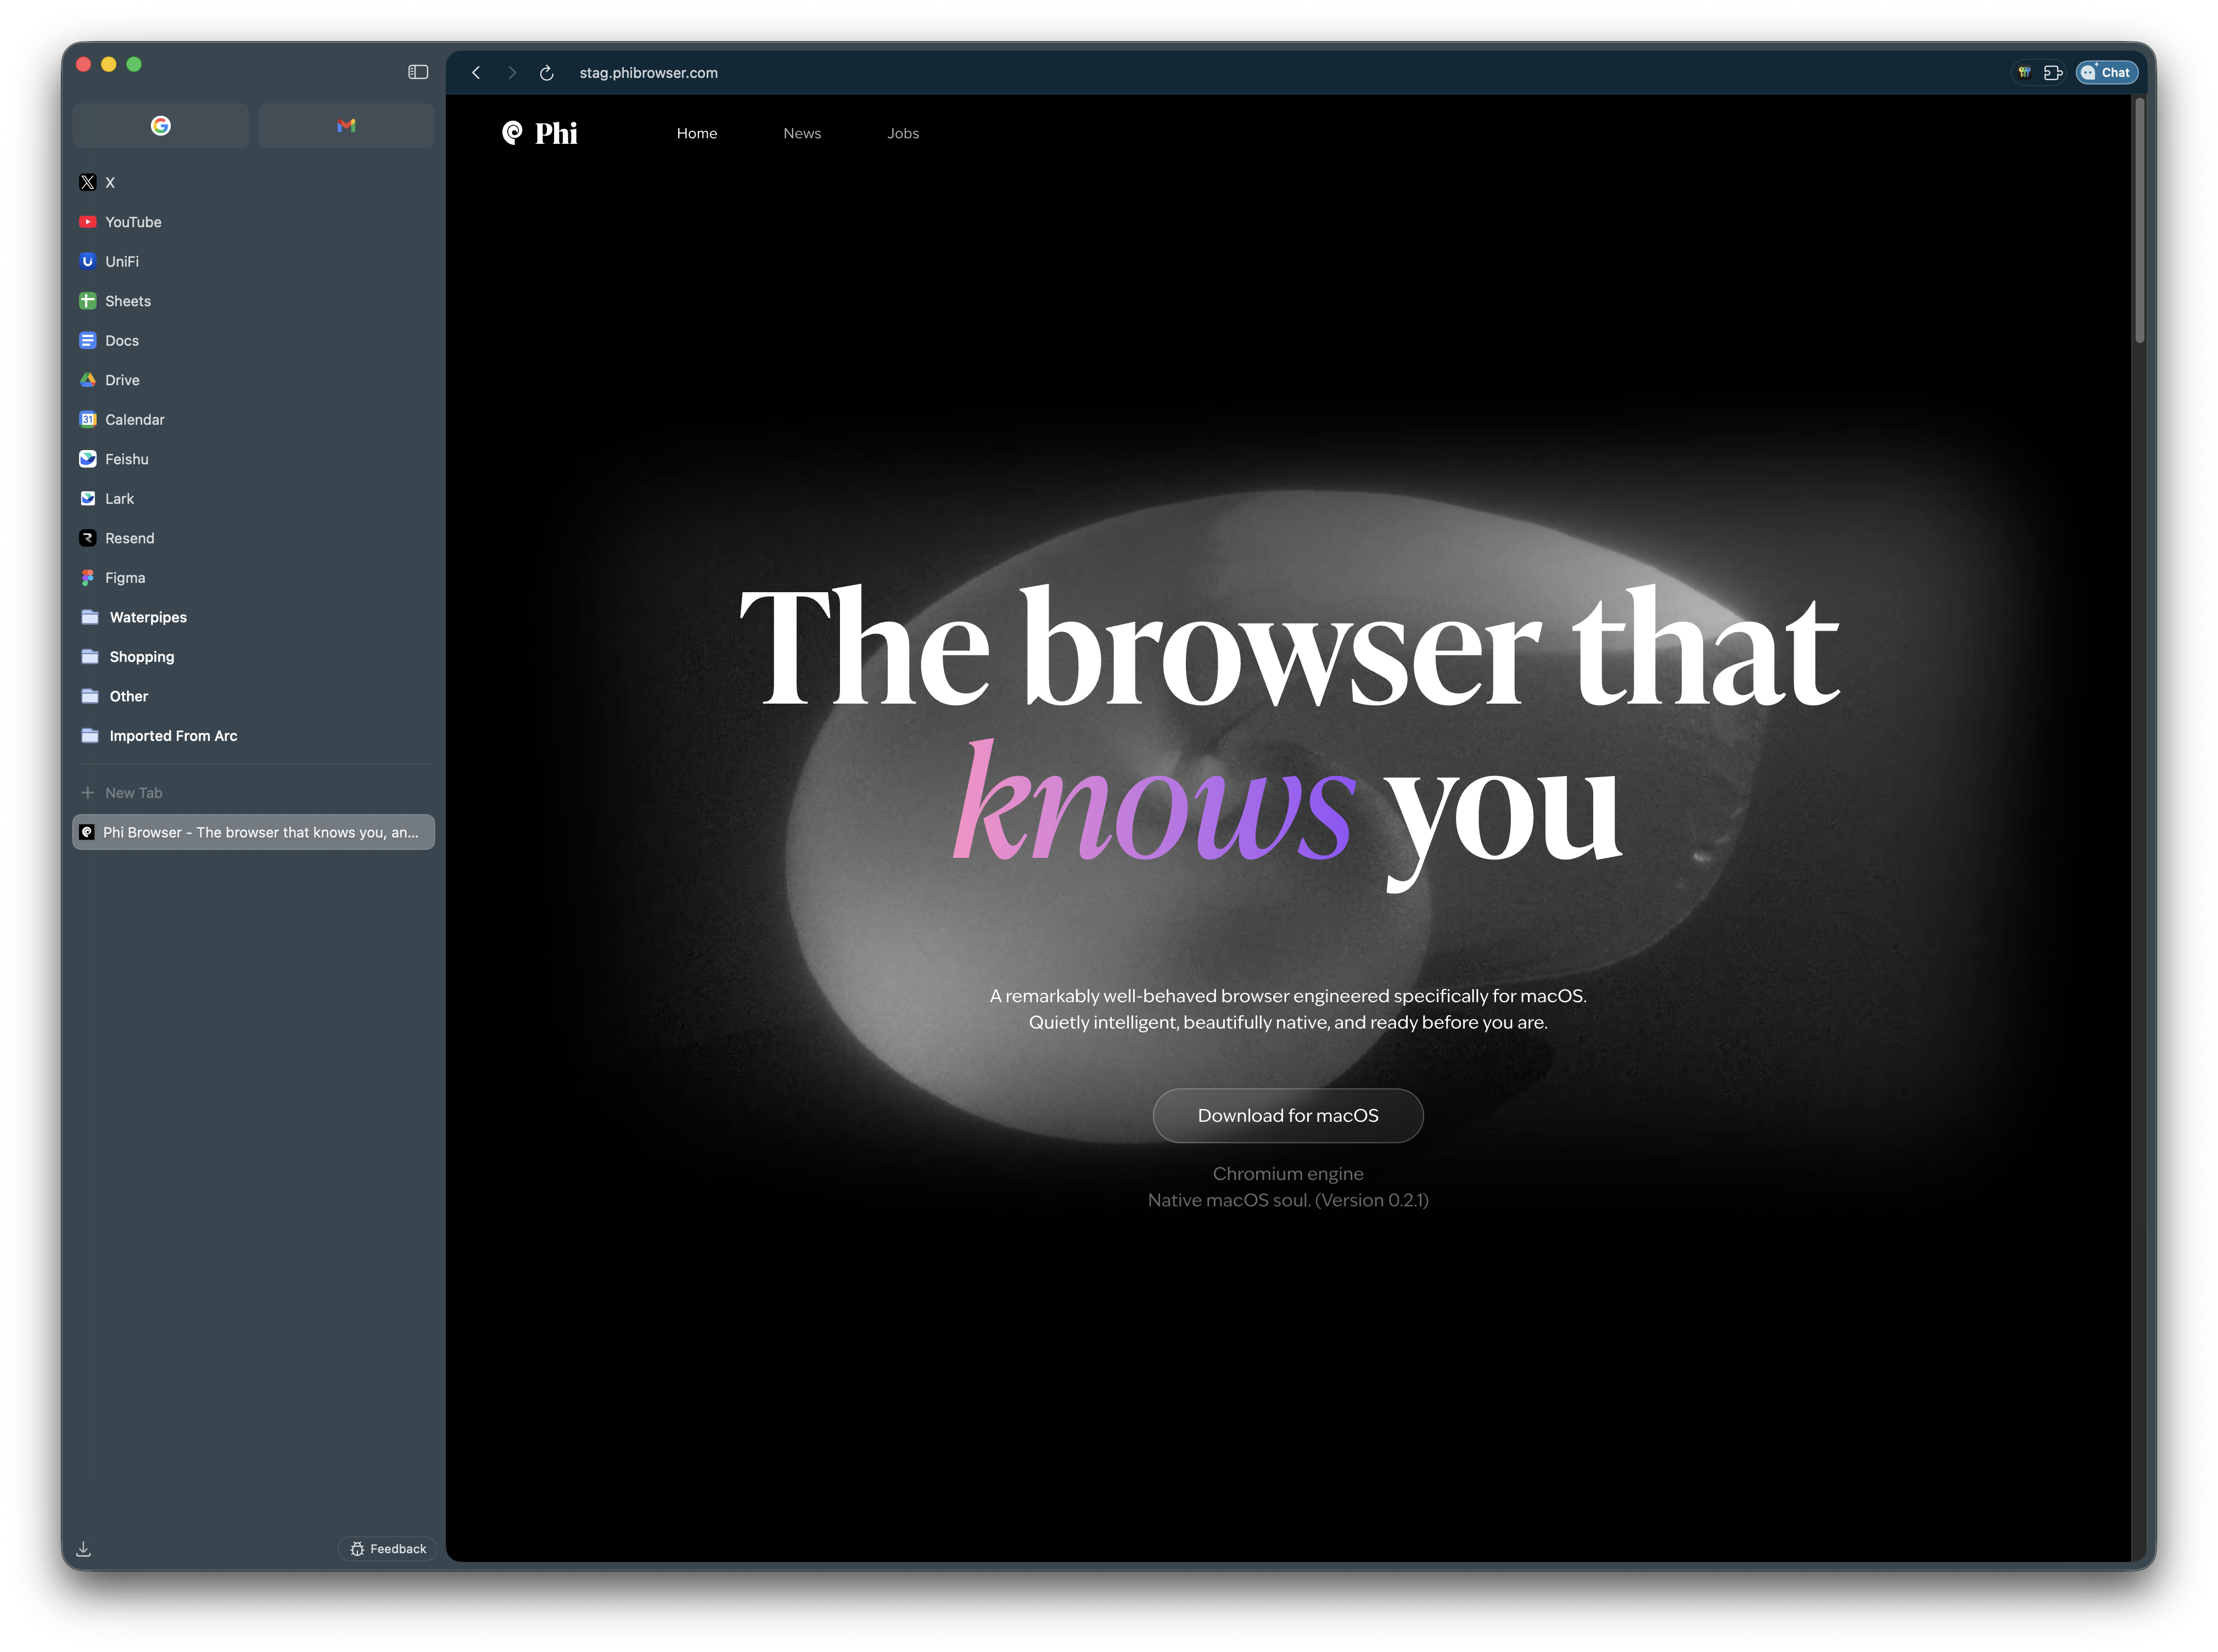Open the Feedback dialog

click(x=387, y=1548)
